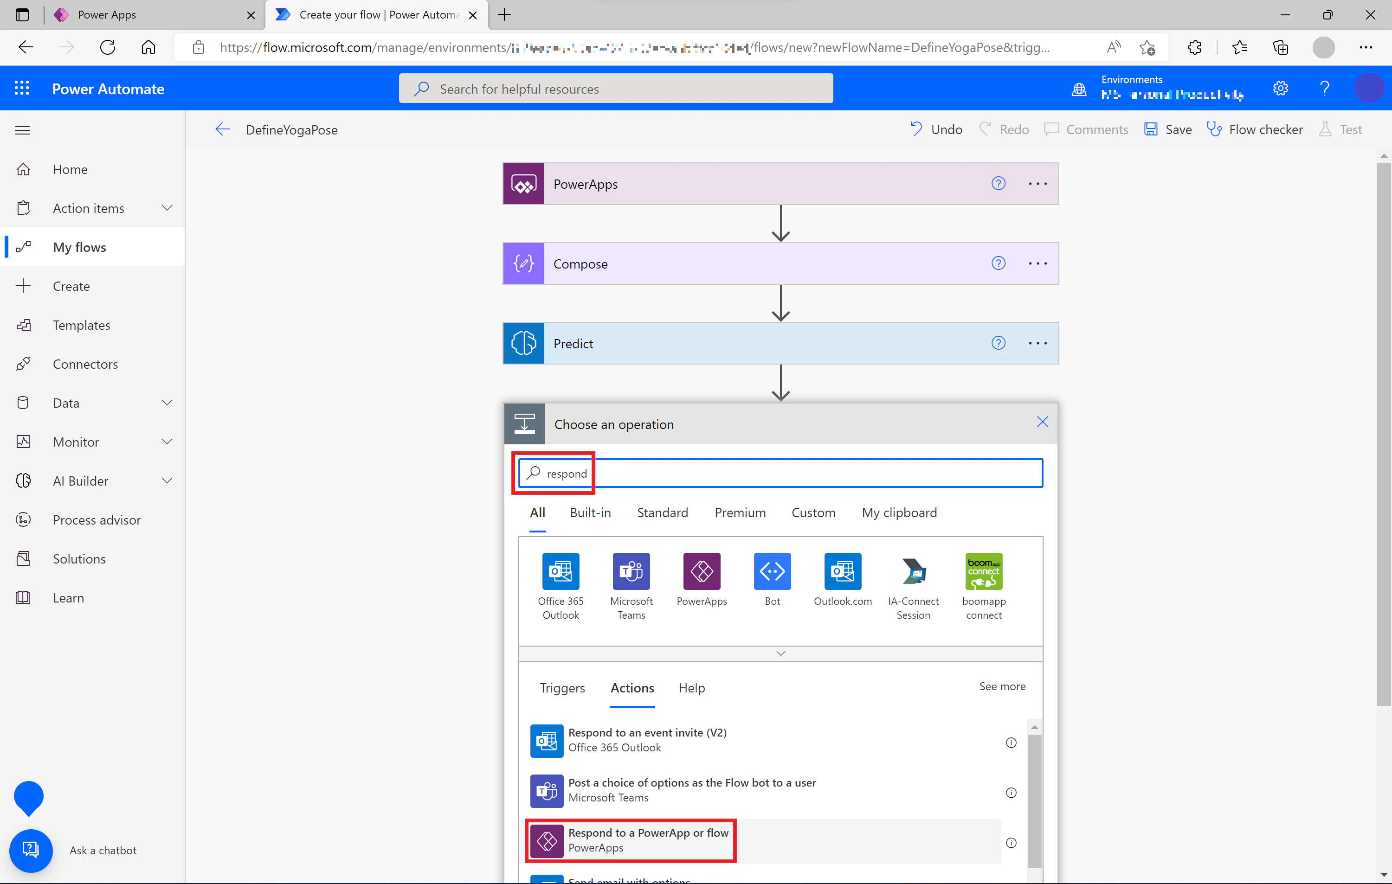Show info for Respond to a PowerApp or flow
This screenshot has height=884, width=1392.
(1011, 842)
